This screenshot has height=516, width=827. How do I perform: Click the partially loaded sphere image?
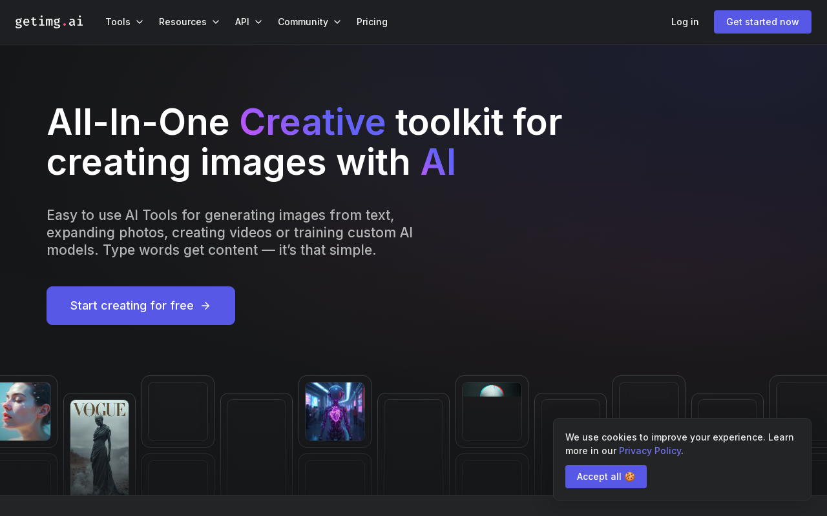(x=492, y=390)
